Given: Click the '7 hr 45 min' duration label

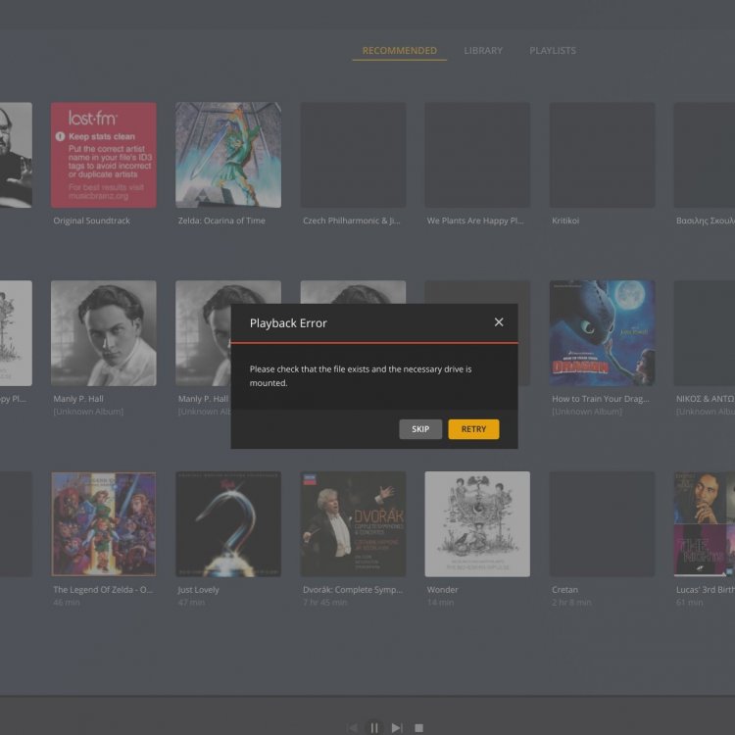Looking at the screenshot, I should click(x=324, y=603).
